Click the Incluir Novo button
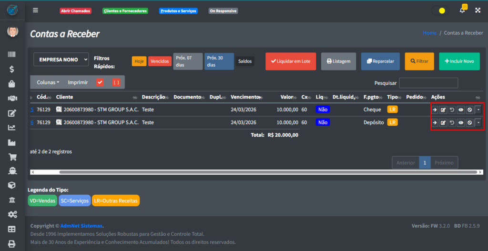This screenshot has height=251, width=488. (x=459, y=61)
